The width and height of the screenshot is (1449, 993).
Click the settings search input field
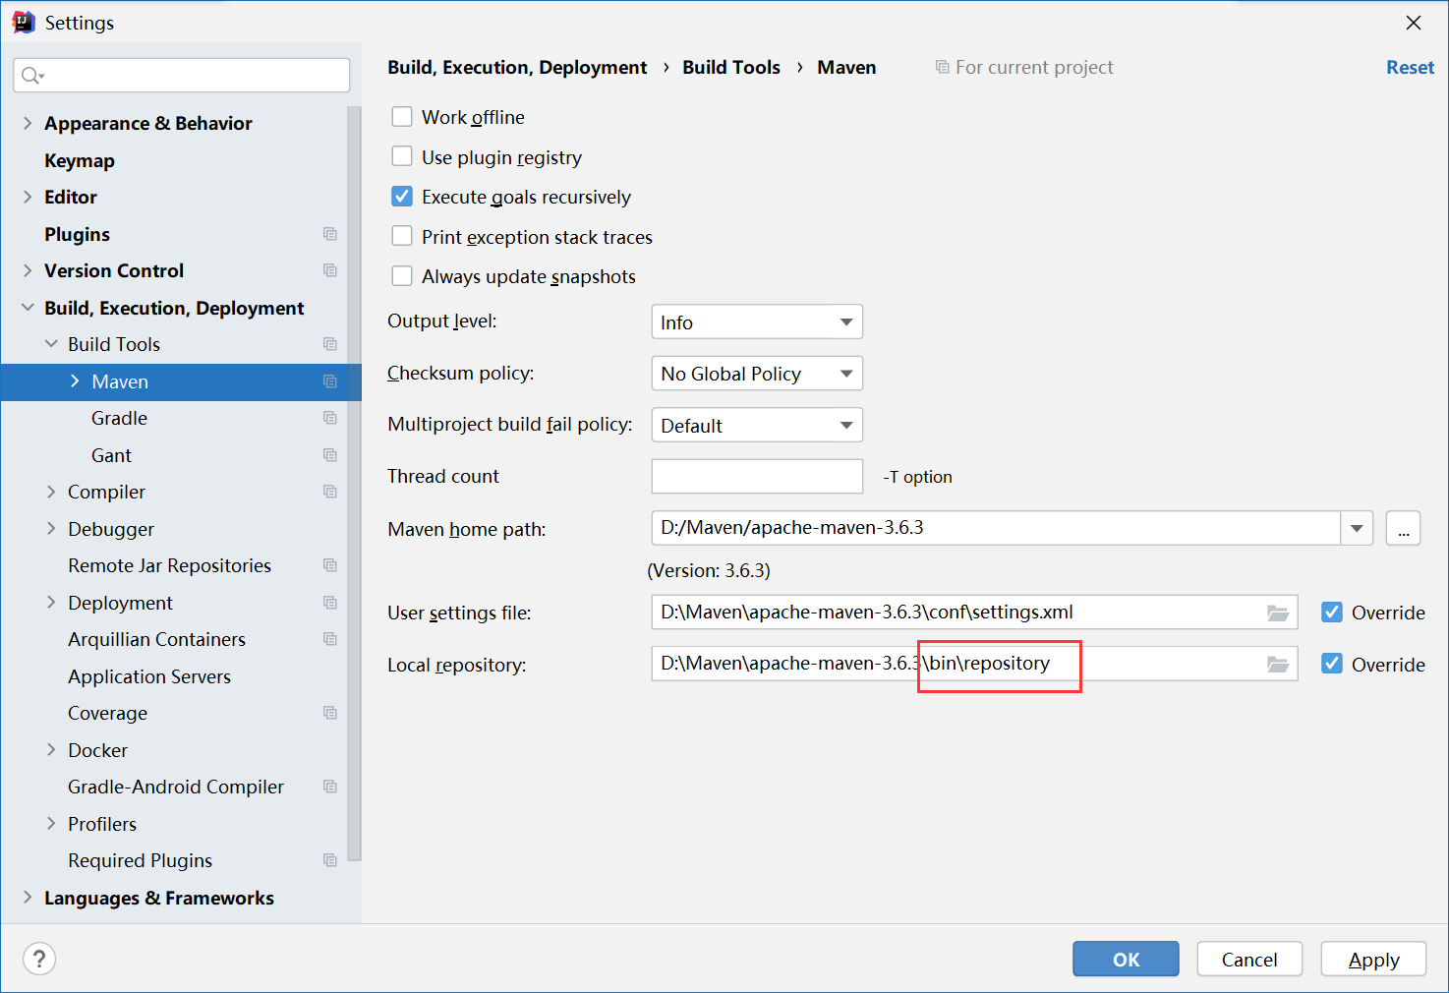tap(182, 76)
